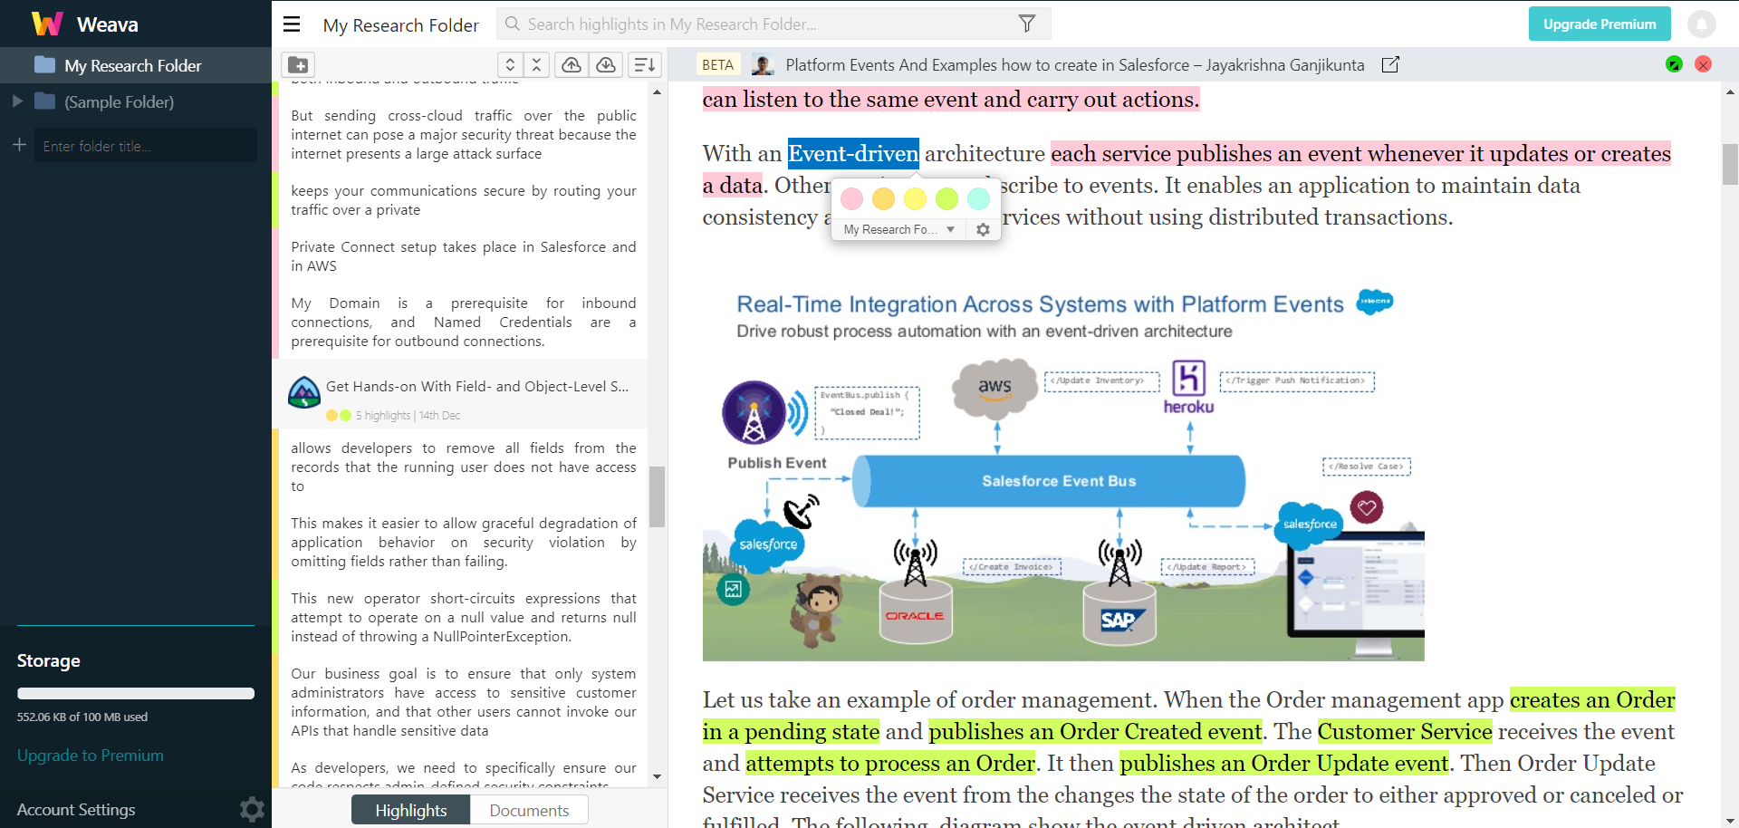
Task: Click highlight 'This makes it easier to allow'
Action: (x=464, y=543)
